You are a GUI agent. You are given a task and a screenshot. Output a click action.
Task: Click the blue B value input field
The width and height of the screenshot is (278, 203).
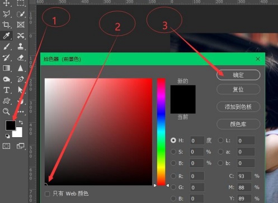197,199
